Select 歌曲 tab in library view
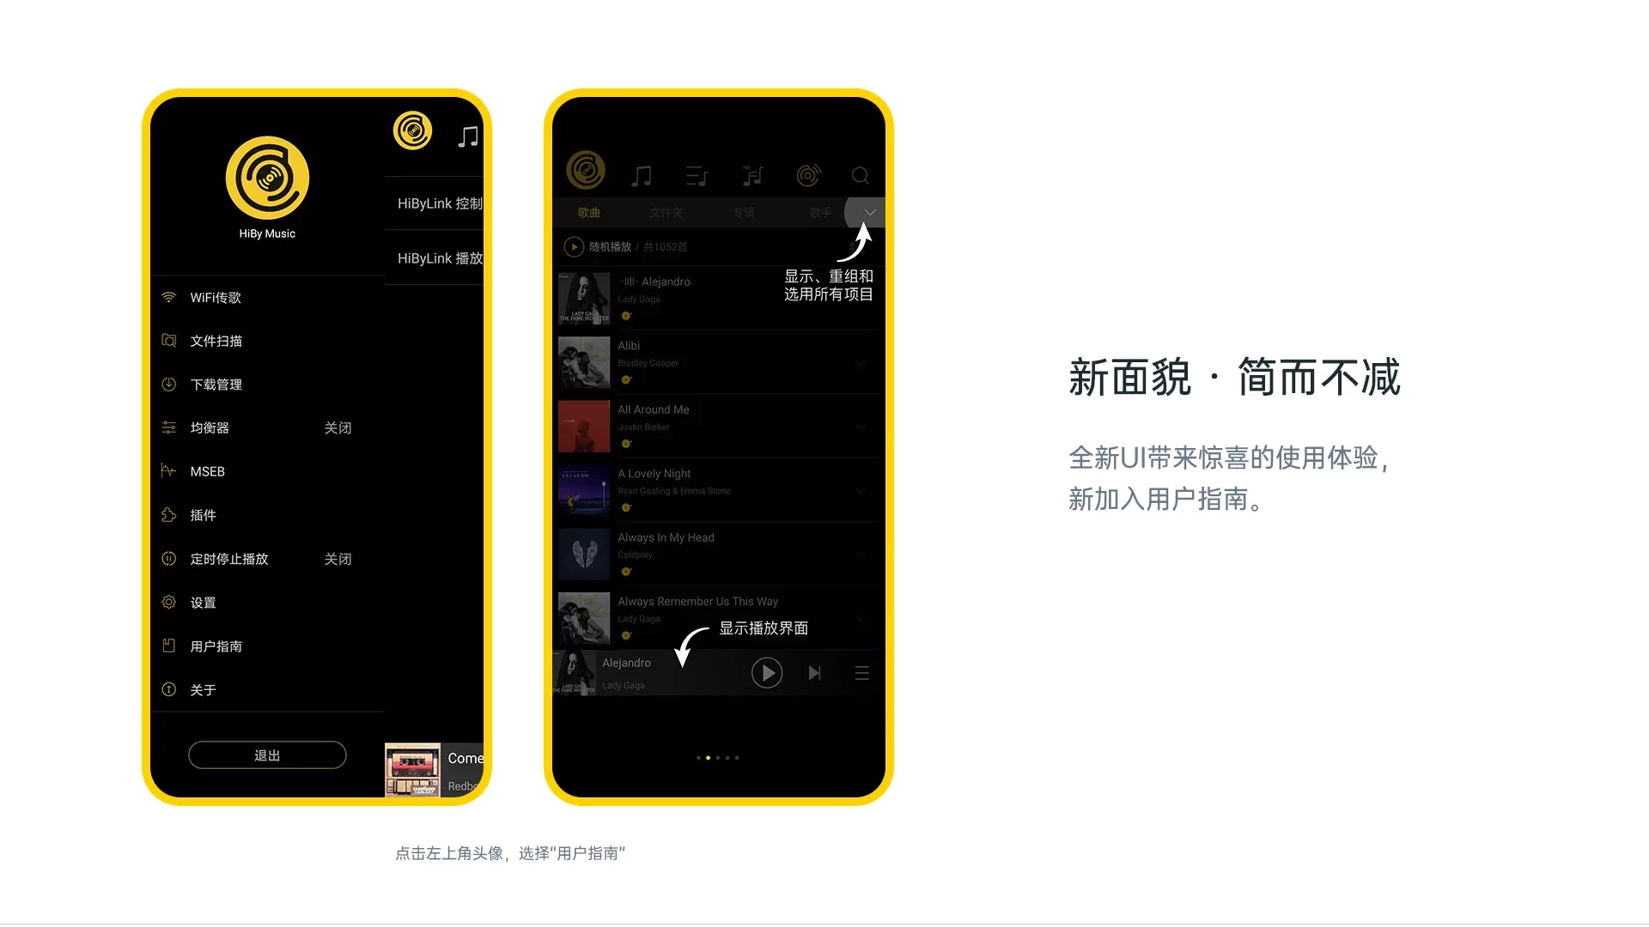The image size is (1649, 927). 590,212
